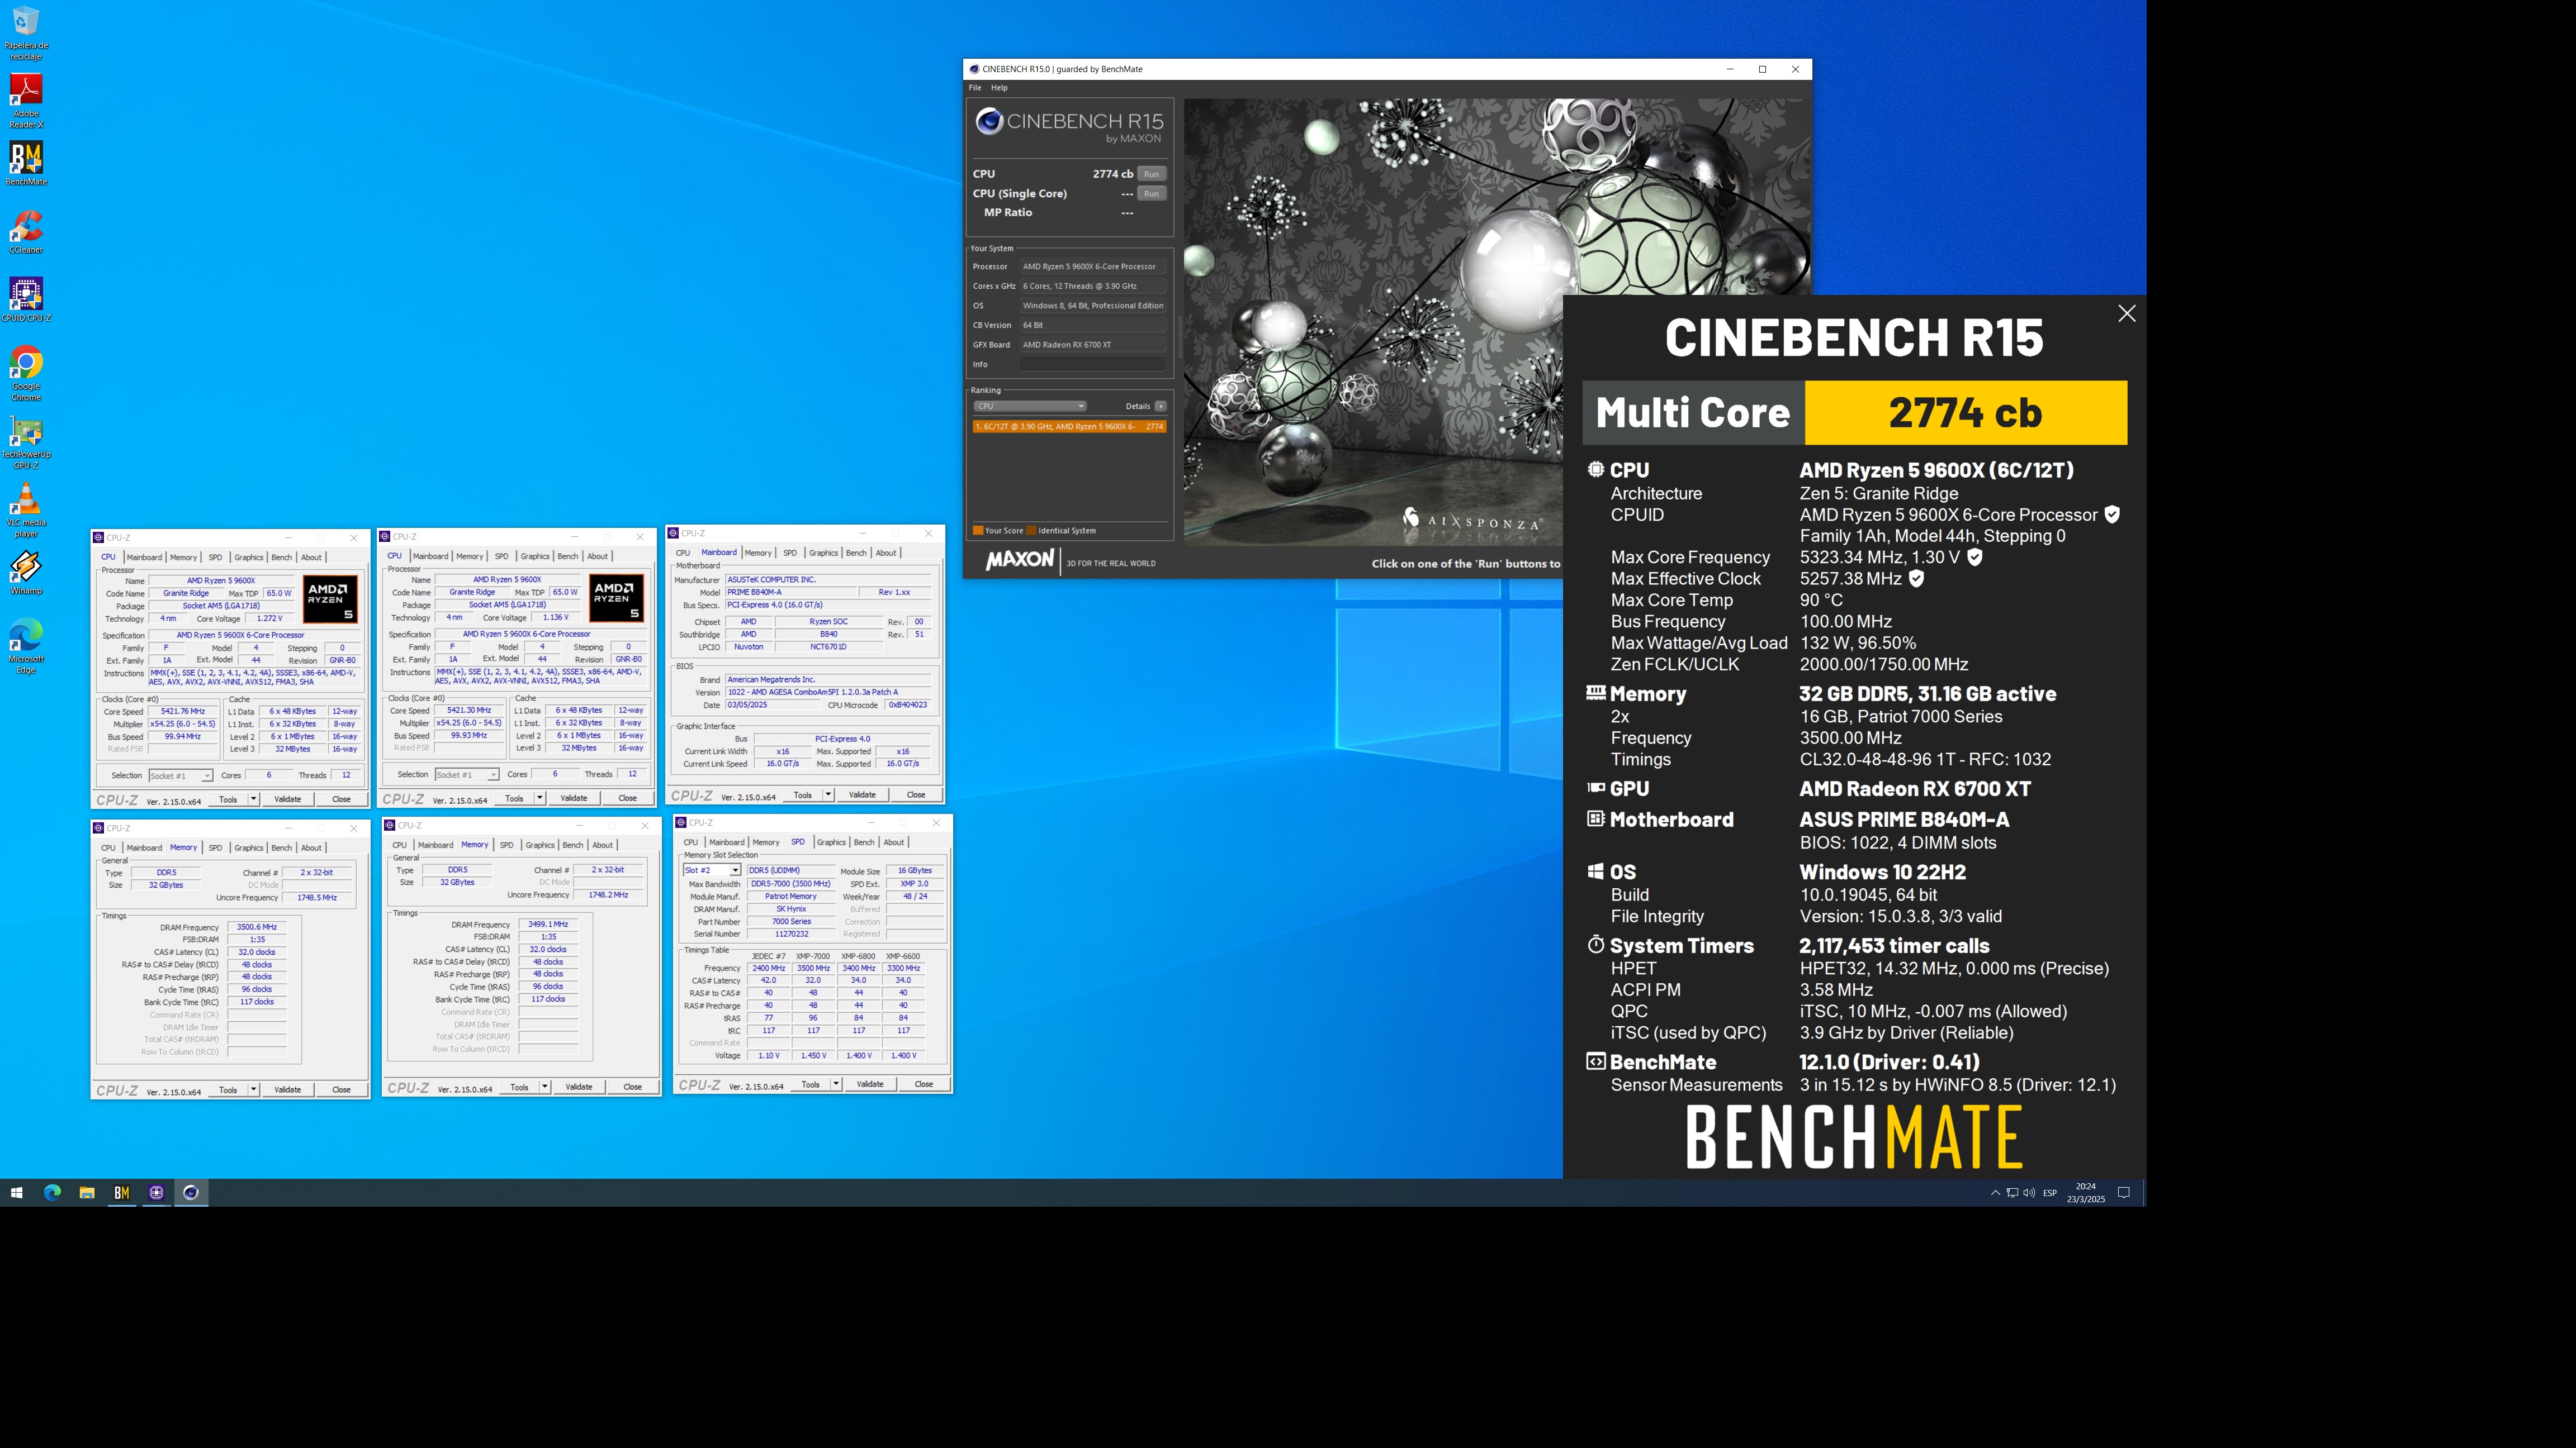Open Tools arrow in CPU-Z window showing 1.272 V
This screenshot has height=1448, width=2576.
[x=254, y=799]
